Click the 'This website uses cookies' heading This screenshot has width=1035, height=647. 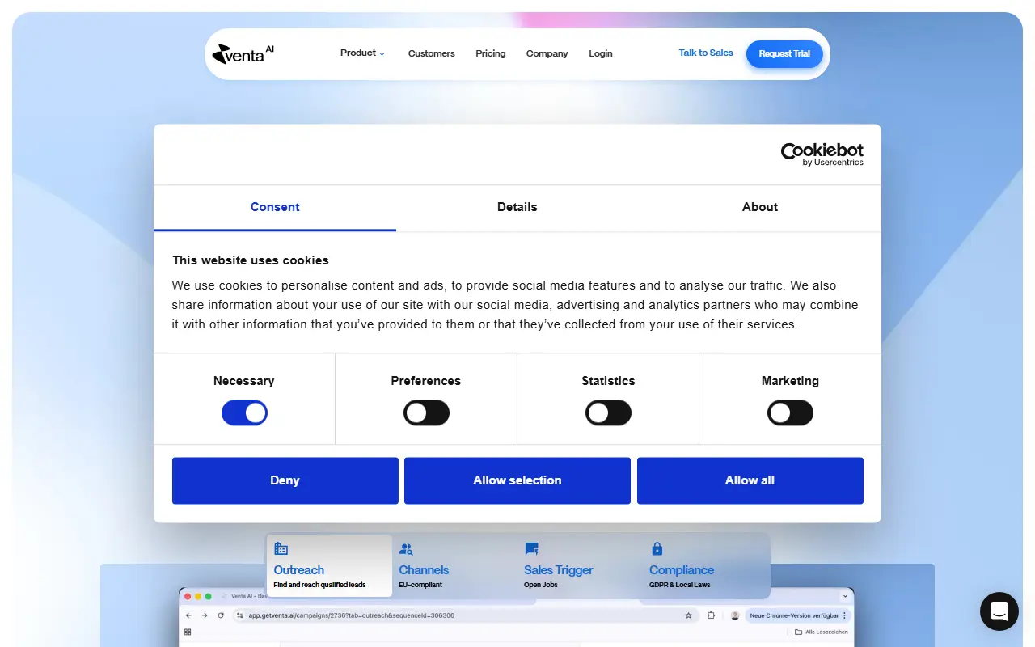pos(251,260)
